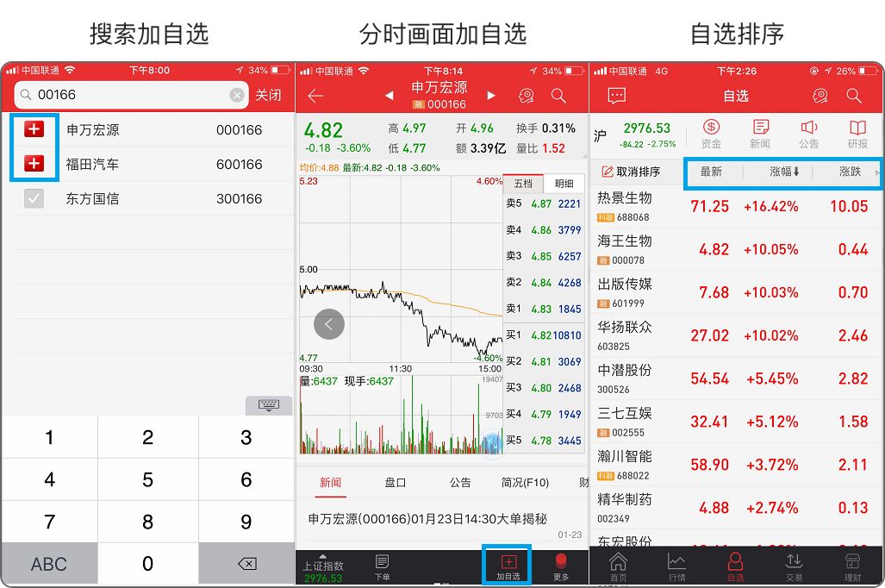Tap the 买1 4.82 quote row
Screen dimensions: 885x588
coord(544,335)
